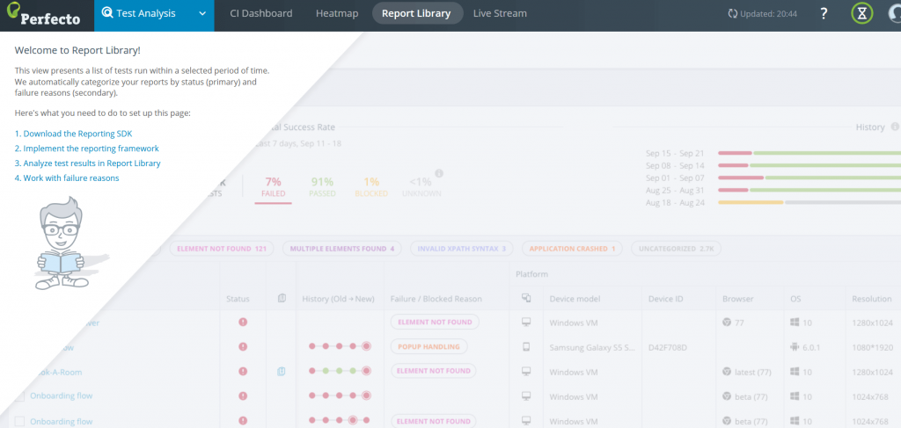901x428 pixels.
Task: Open the Download the Reporting SDK link
Action: [x=73, y=134]
